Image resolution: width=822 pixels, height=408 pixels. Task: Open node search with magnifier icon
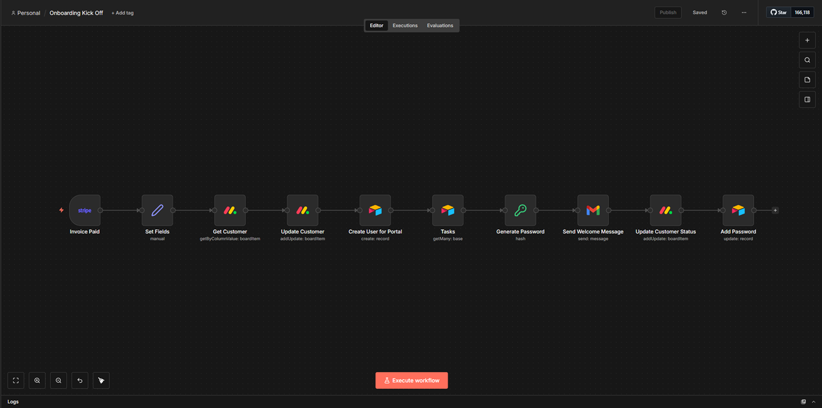[x=807, y=60]
